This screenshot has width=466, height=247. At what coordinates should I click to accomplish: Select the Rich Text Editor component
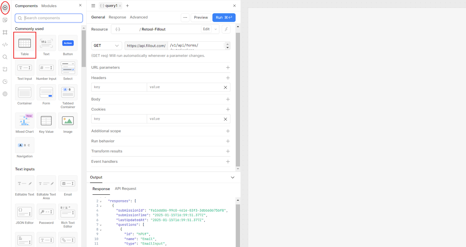[x=68, y=216]
